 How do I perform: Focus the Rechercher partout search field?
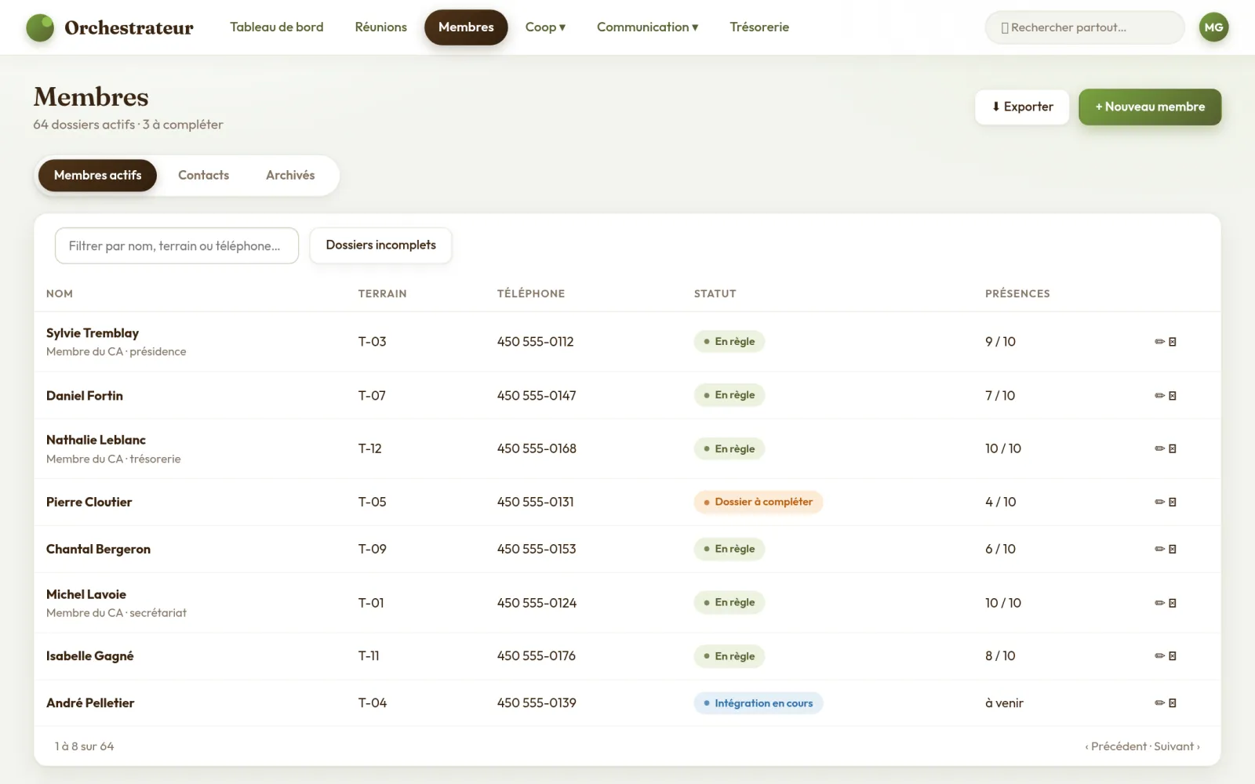(1085, 27)
